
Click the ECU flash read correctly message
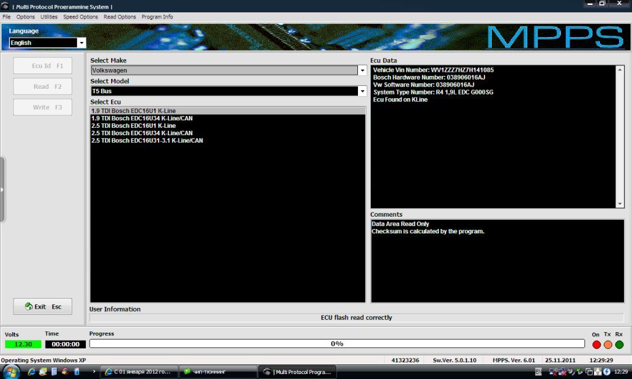coord(356,318)
